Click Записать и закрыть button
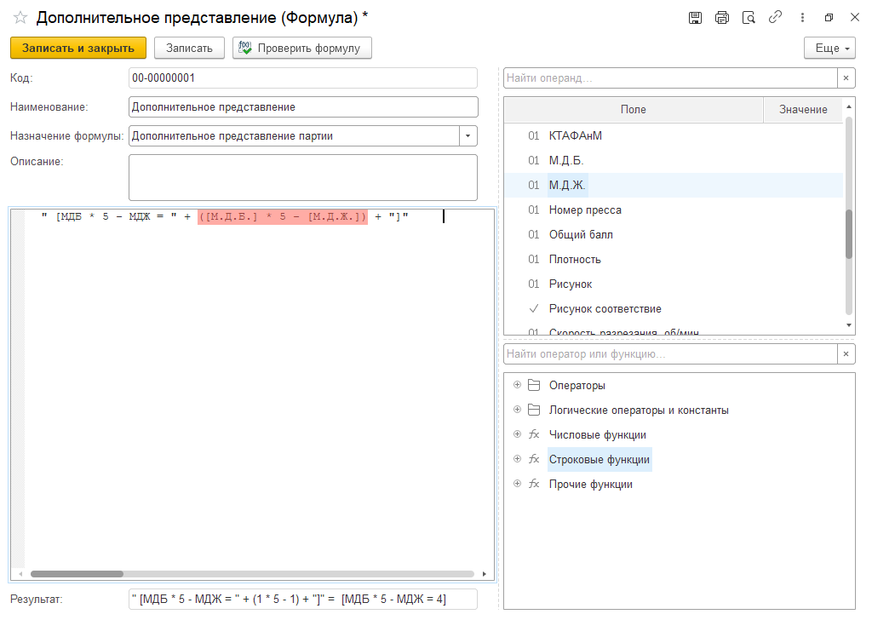Image resolution: width=872 pixels, height=620 pixels. [78, 49]
